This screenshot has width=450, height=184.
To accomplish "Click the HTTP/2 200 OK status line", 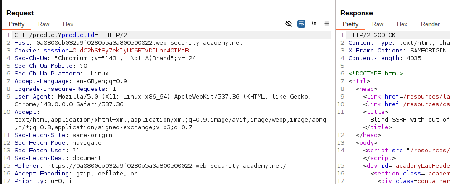I will coord(372,35).
